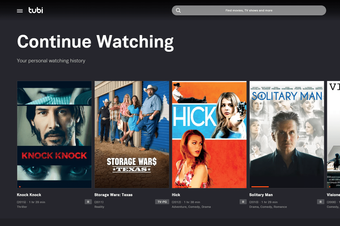Click the Thriller genre under Knock Knock
Image resolution: width=340 pixels, height=226 pixels.
click(x=22, y=207)
